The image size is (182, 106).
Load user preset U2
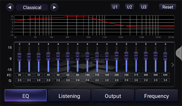(129, 7)
